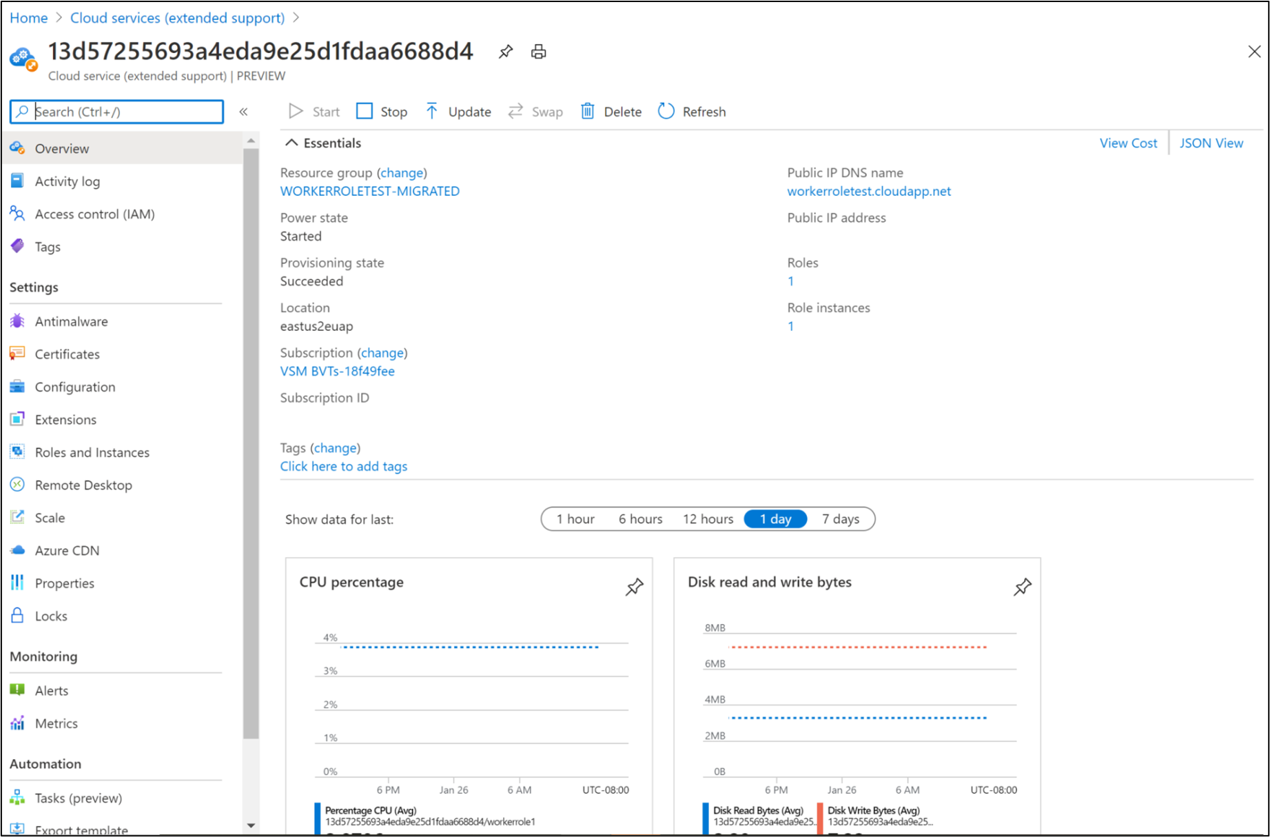Click the Role instances count link

click(790, 326)
